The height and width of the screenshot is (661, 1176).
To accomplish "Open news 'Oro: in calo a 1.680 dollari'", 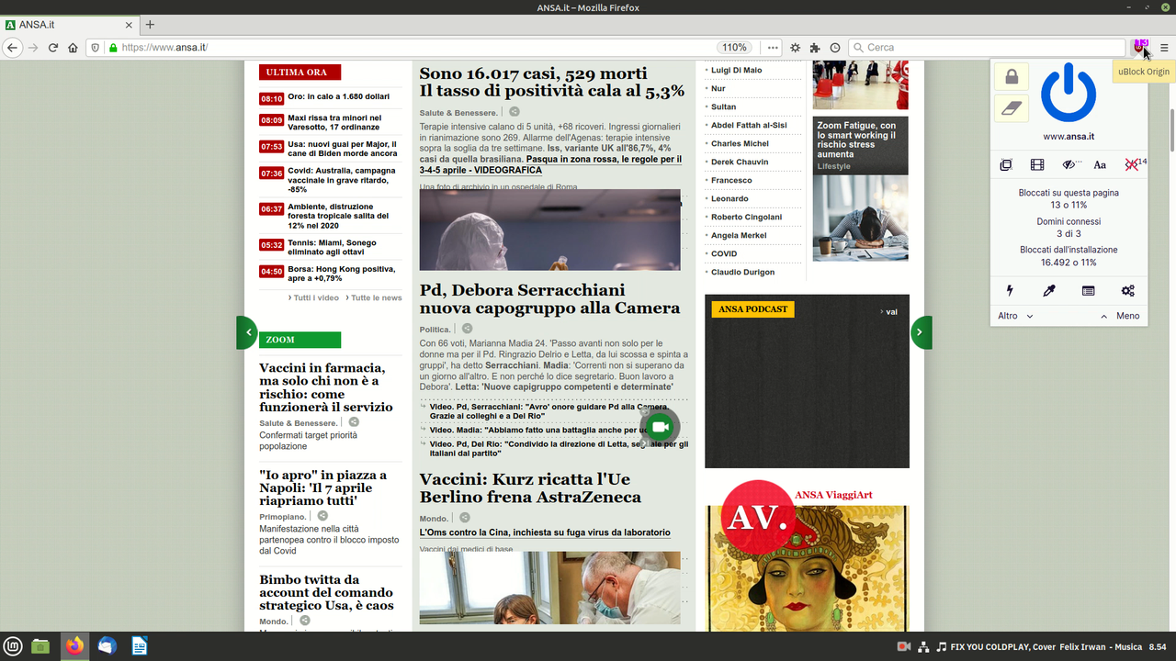I will coord(338,96).
